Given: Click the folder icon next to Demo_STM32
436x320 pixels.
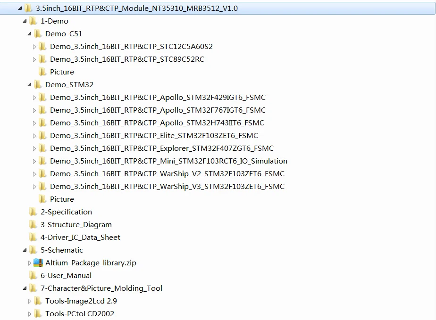Looking at the screenshot, I should 38,85.
